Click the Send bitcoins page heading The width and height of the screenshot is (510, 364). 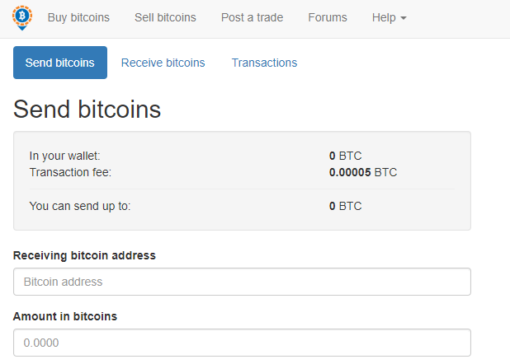[87, 110]
